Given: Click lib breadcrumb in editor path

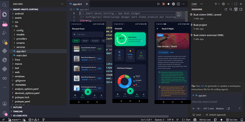Looking at the screenshot, I should [x=71, y=9].
